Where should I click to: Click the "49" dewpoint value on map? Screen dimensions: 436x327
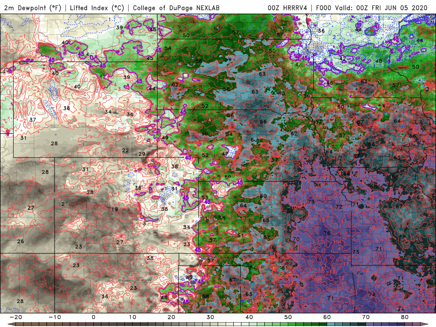165,138
